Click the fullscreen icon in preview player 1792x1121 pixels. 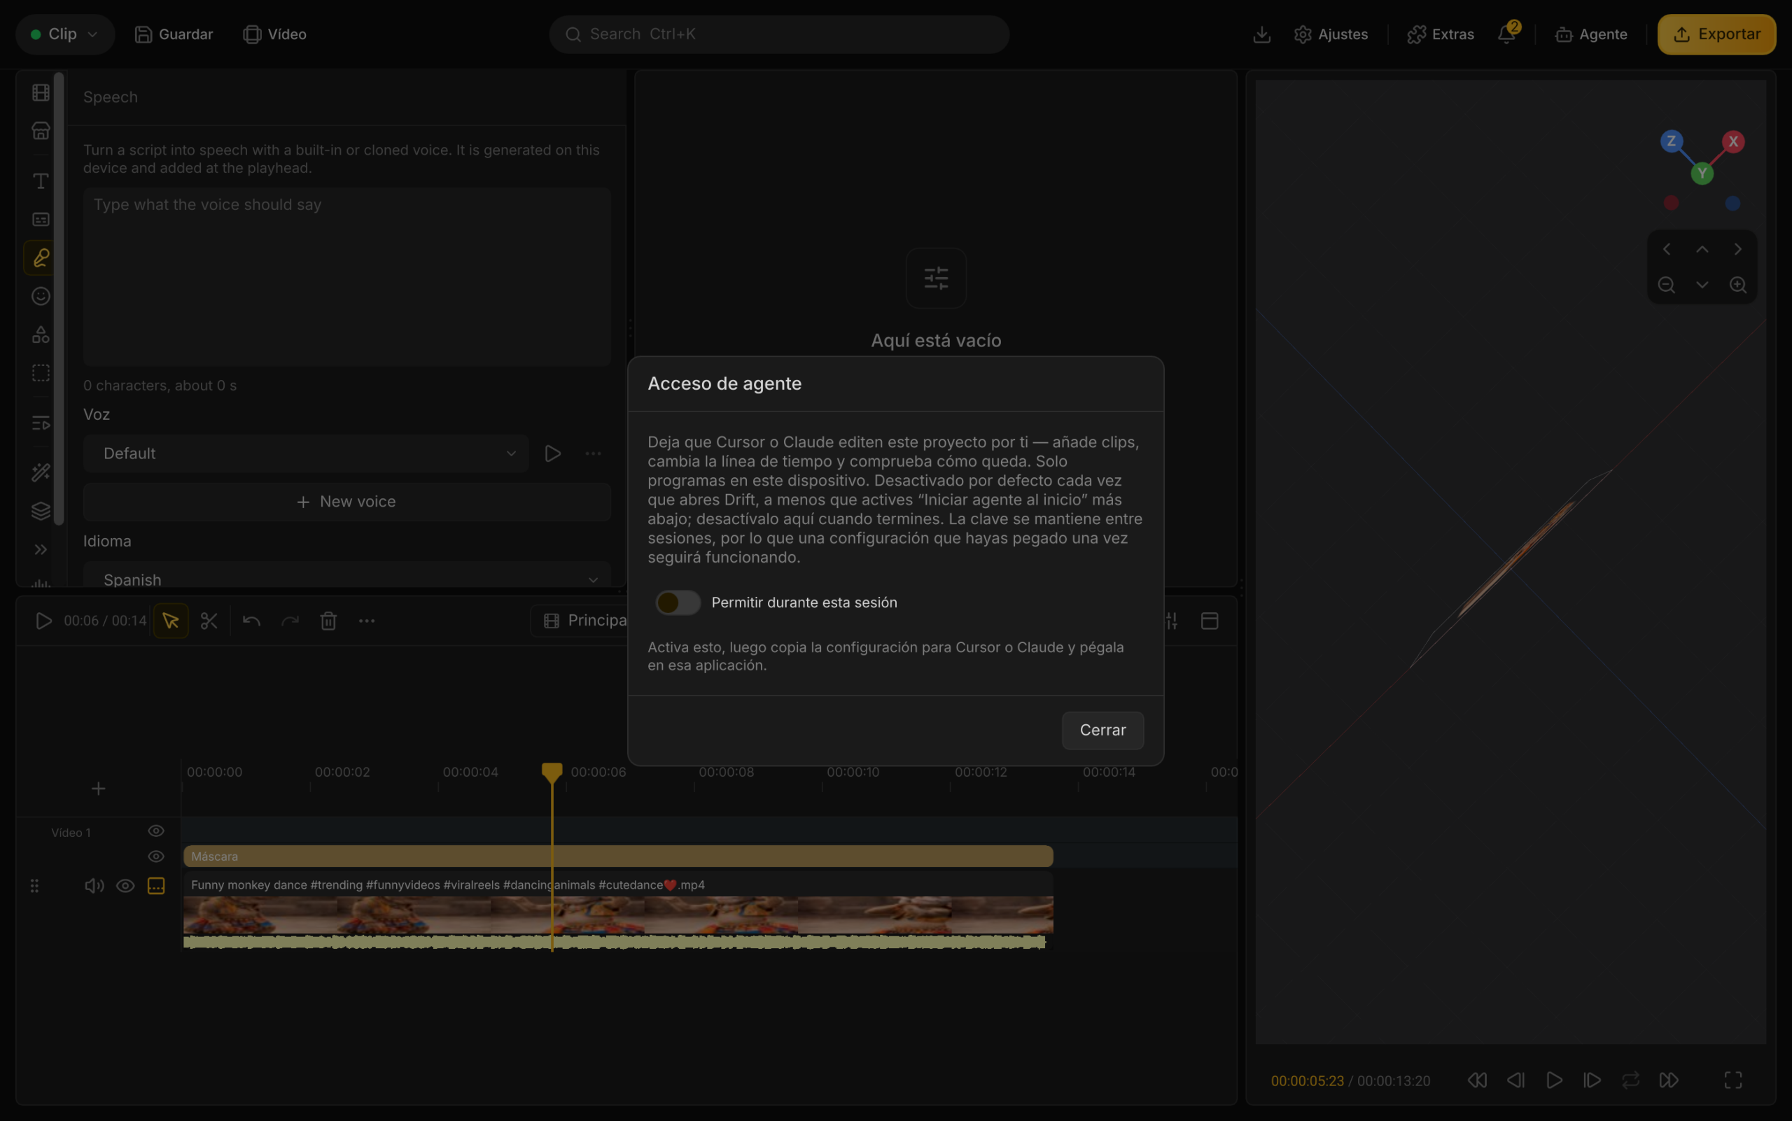(1733, 1080)
